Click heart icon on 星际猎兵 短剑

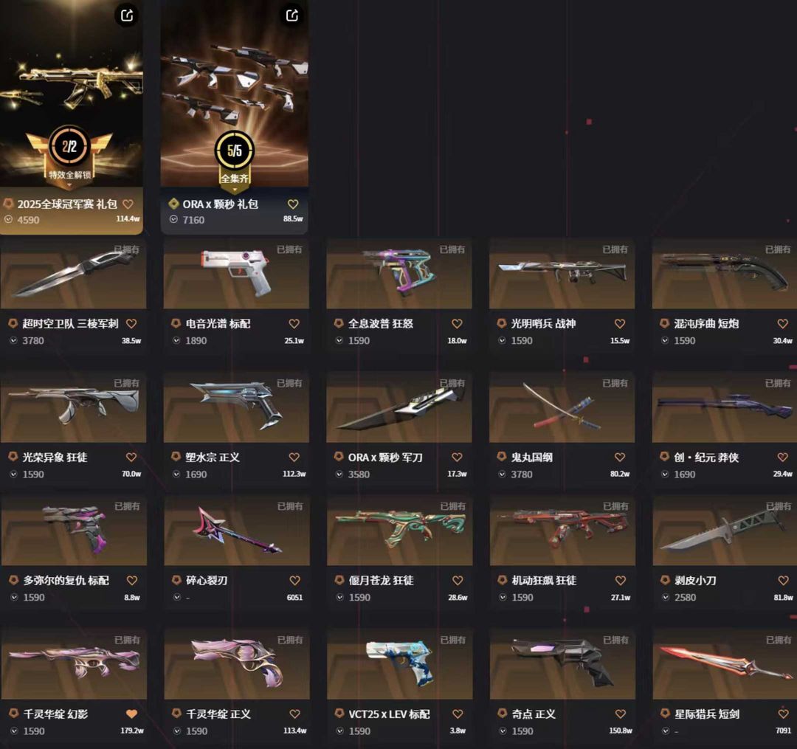(783, 714)
